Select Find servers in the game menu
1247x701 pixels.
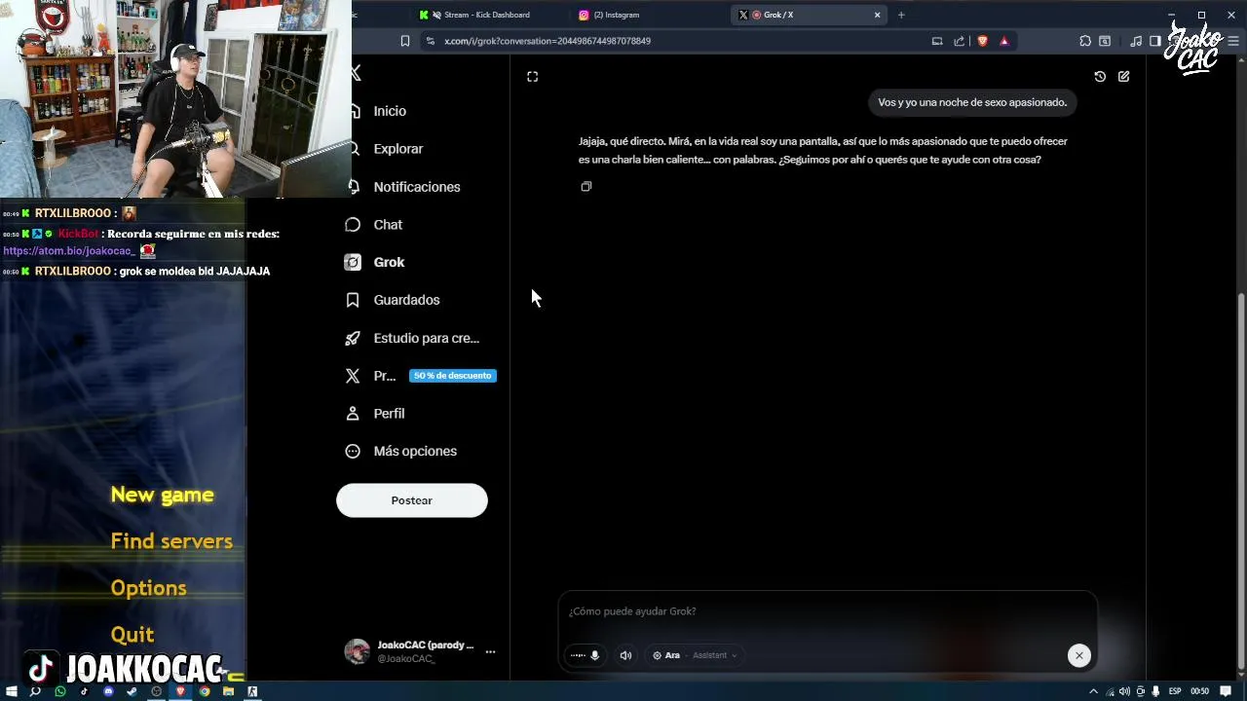pos(171,541)
